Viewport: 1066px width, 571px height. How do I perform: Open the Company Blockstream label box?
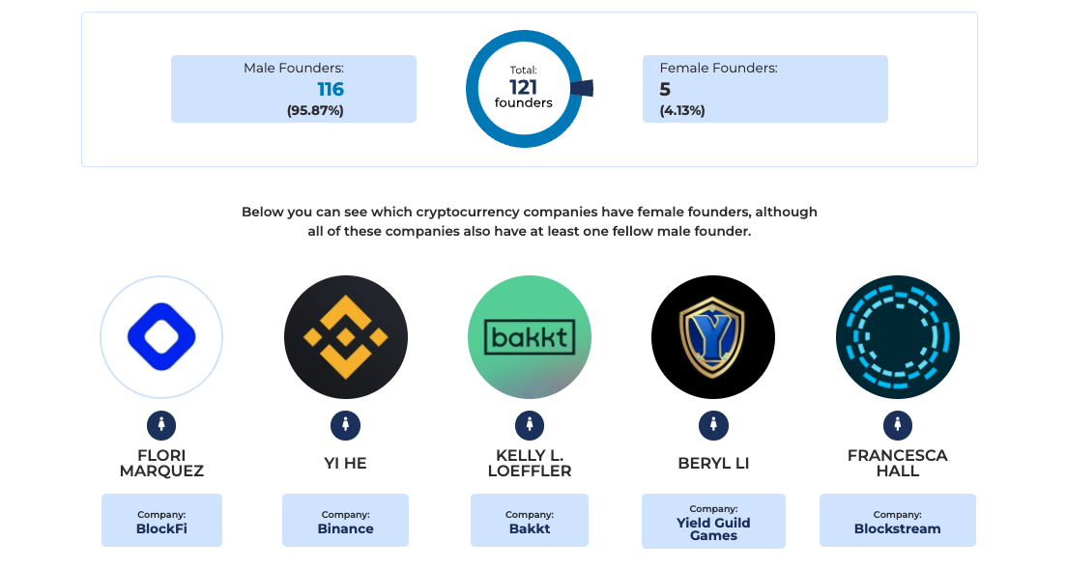897,521
